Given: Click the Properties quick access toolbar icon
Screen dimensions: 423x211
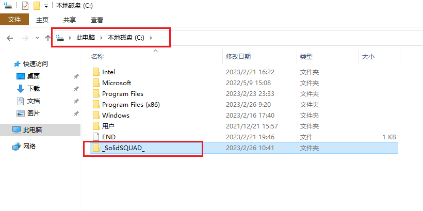Looking at the screenshot, I should (25, 6).
